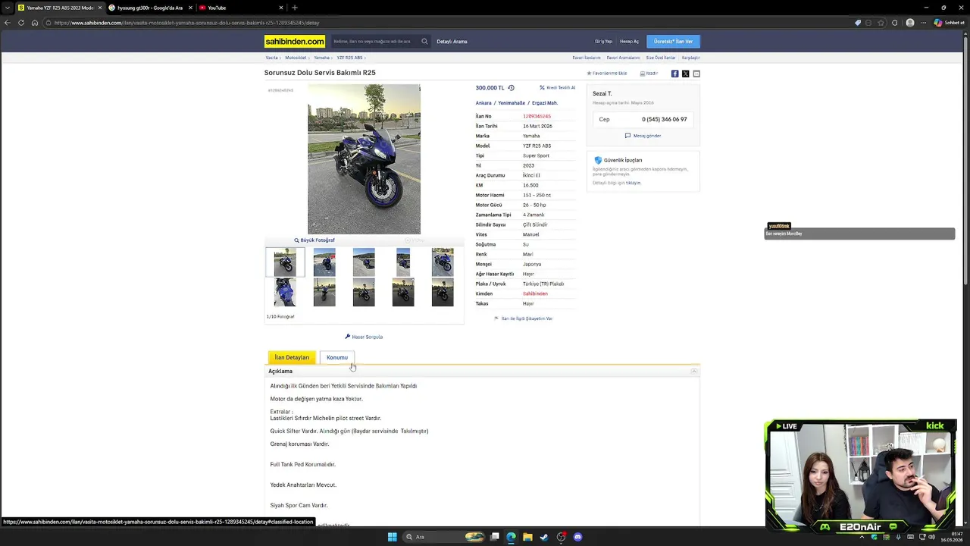Image resolution: width=970 pixels, height=546 pixels.
Task: Share listing on Facebook icon
Action: 674,74
